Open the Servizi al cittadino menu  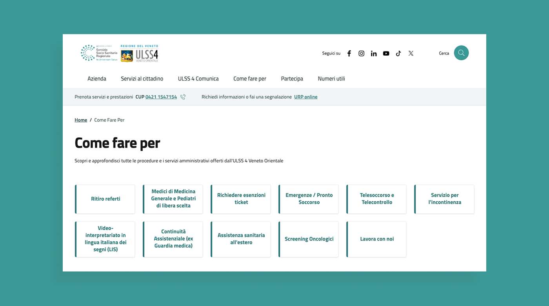point(142,78)
